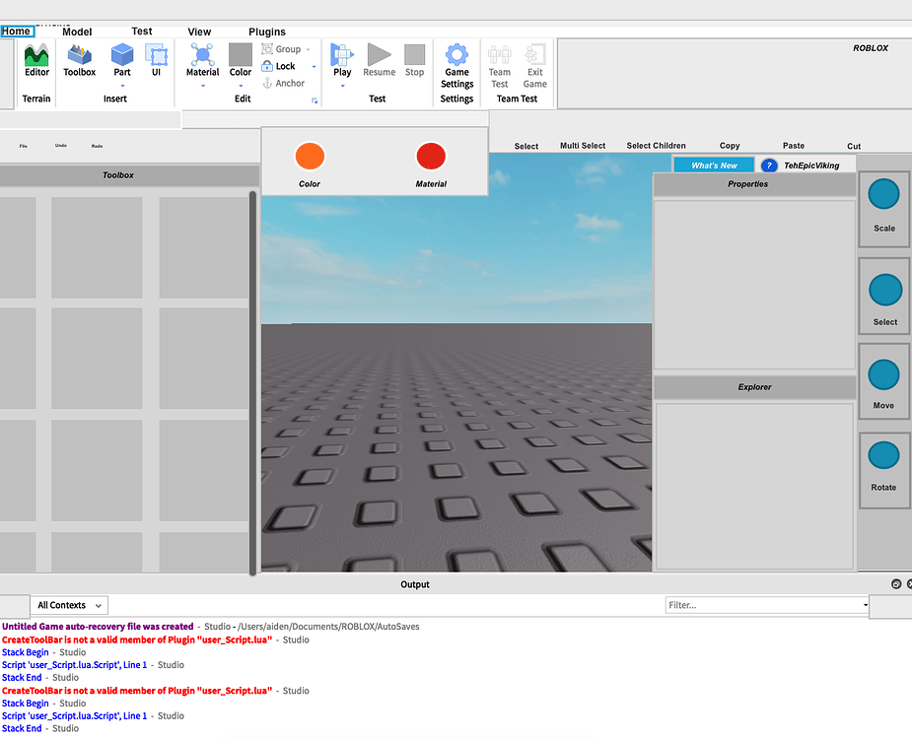Open Game Settings
Viewport: 912px width, 739px height.
pos(456,66)
